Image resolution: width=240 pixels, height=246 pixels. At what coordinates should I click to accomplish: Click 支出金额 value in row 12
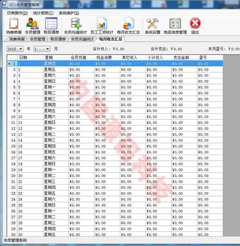point(184,128)
